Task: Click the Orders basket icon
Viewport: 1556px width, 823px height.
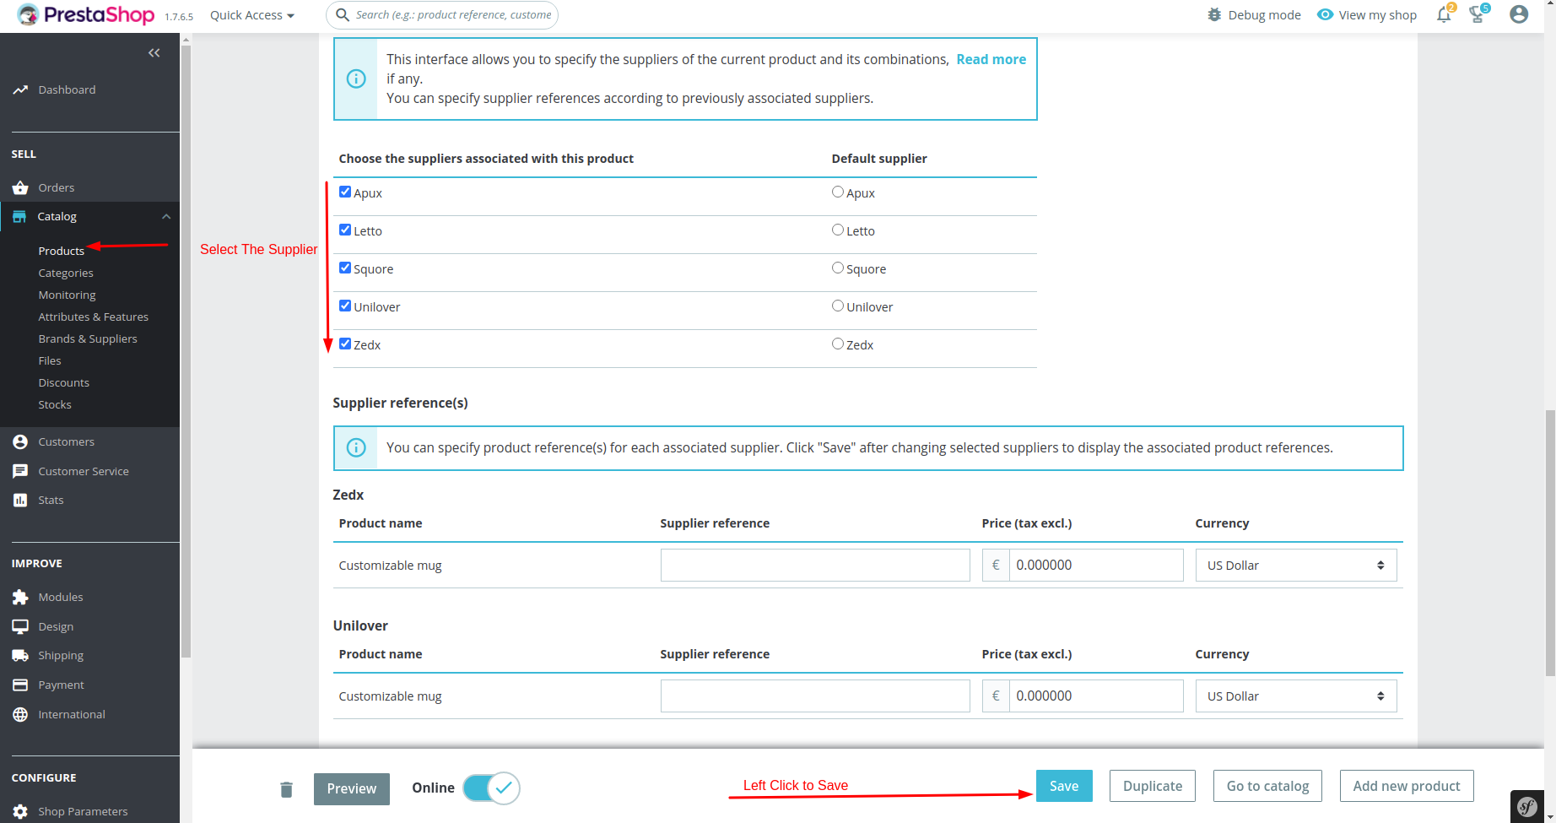Action: (x=20, y=187)
